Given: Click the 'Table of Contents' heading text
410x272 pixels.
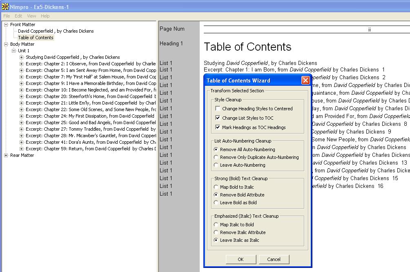Looking at the screenshot, I should 247,47.
